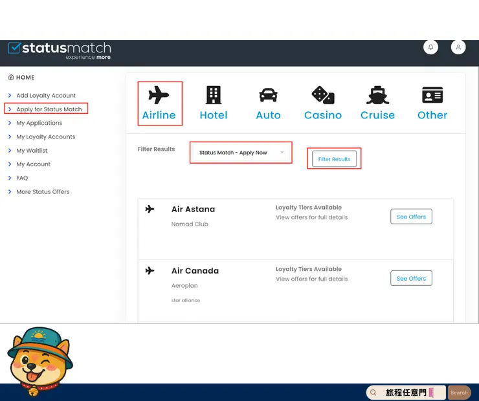The height and width of the screenshot is (401, 479).
Task: Open More Status Offers page
Action: pyautogui.click(x=43, y=191)
